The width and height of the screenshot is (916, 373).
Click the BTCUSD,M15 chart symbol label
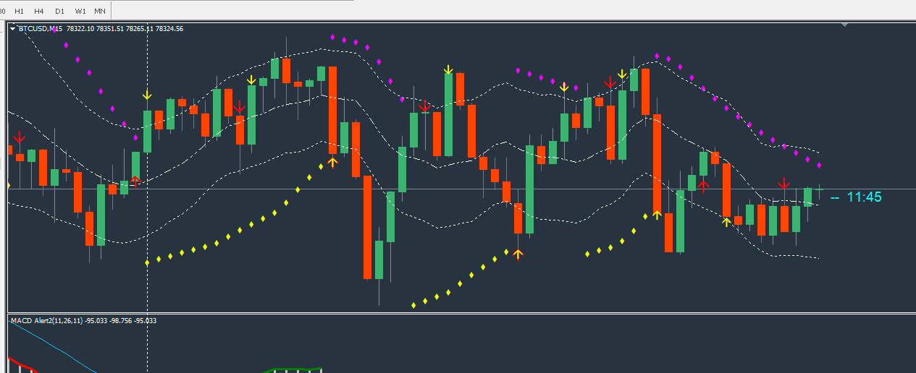pyautogui.click(x=41, y=29)
